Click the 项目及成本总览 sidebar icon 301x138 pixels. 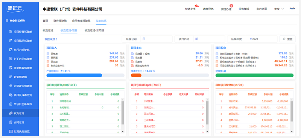[11, 95]
